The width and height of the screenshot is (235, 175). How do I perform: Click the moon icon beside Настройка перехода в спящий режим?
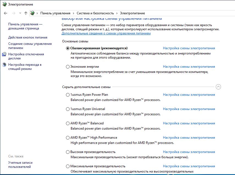[x=4, y=65]
